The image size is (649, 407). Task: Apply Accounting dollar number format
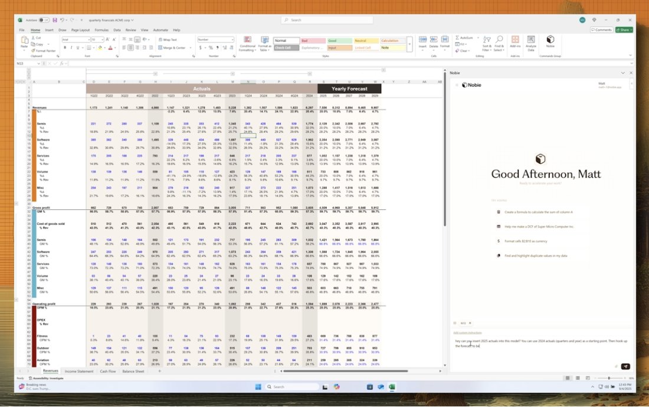pyautogui.click(x=201, y=48)
